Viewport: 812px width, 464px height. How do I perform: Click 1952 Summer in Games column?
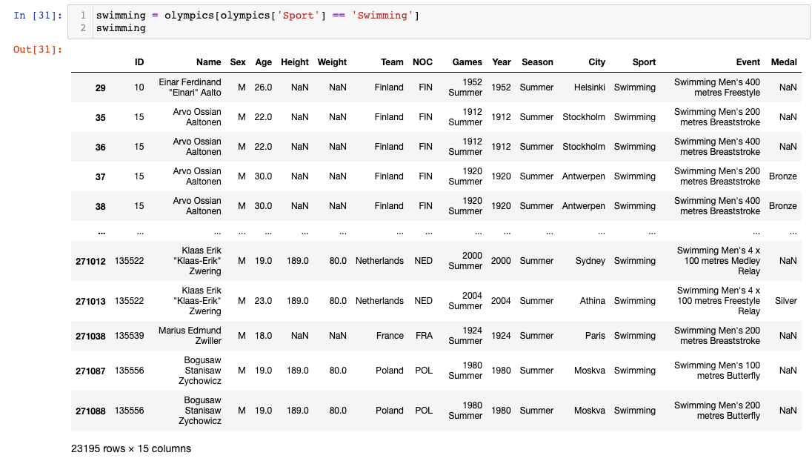click(x=465, y=87)
